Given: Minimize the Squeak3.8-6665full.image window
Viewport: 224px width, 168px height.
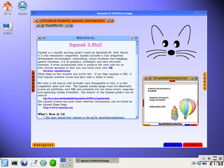Looking at the screenshot, I should click(196, 13).
